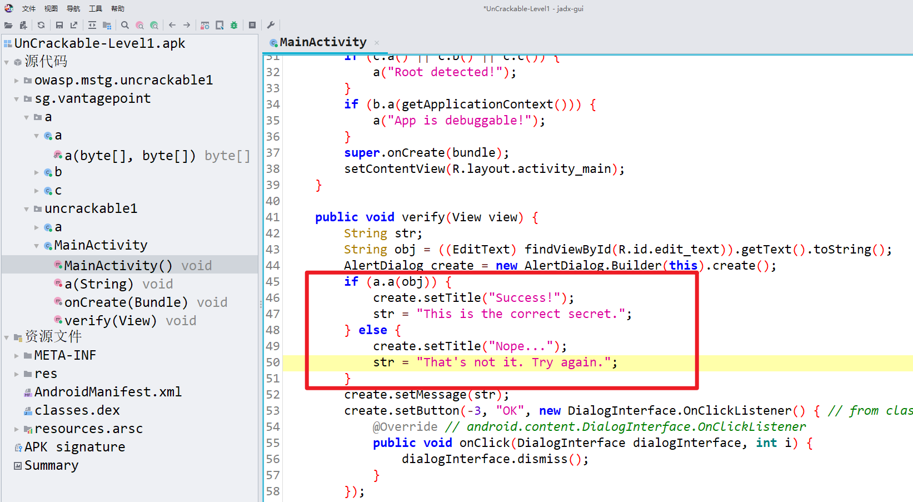Open AndroidManifest.xml from the tree

pos(108,392)
